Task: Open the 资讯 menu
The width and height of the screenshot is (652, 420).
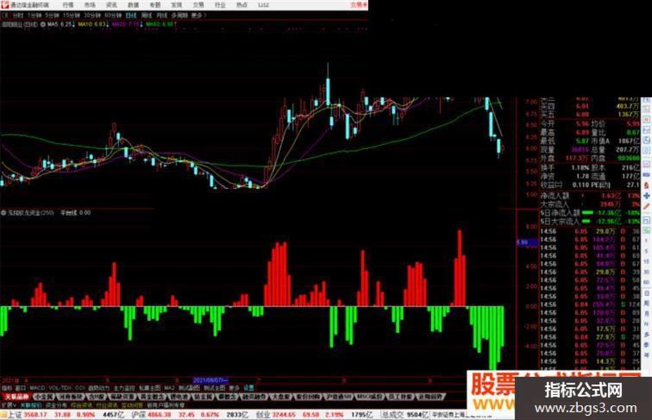Action: pos(112,5)
